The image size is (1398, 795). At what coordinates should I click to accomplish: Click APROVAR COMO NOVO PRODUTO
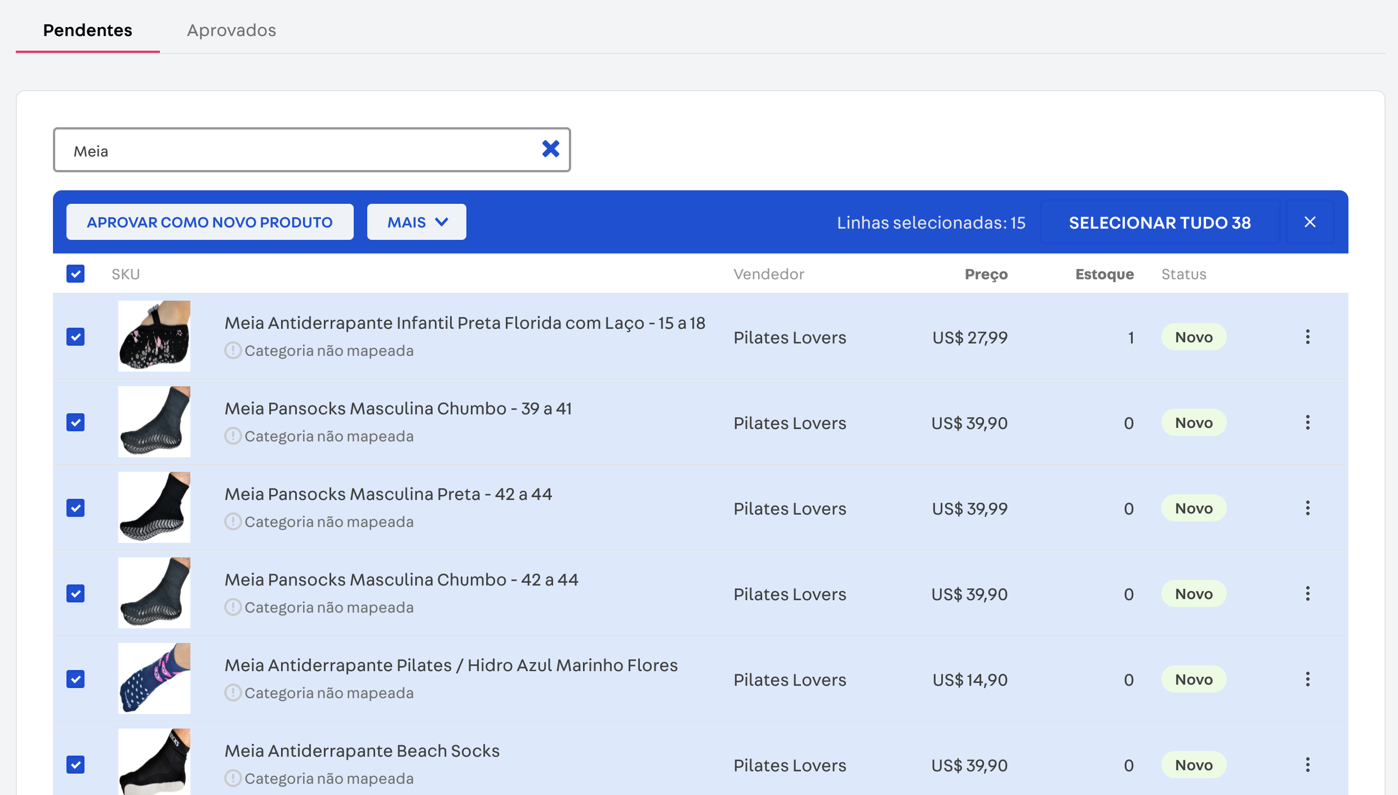(210, 222)
